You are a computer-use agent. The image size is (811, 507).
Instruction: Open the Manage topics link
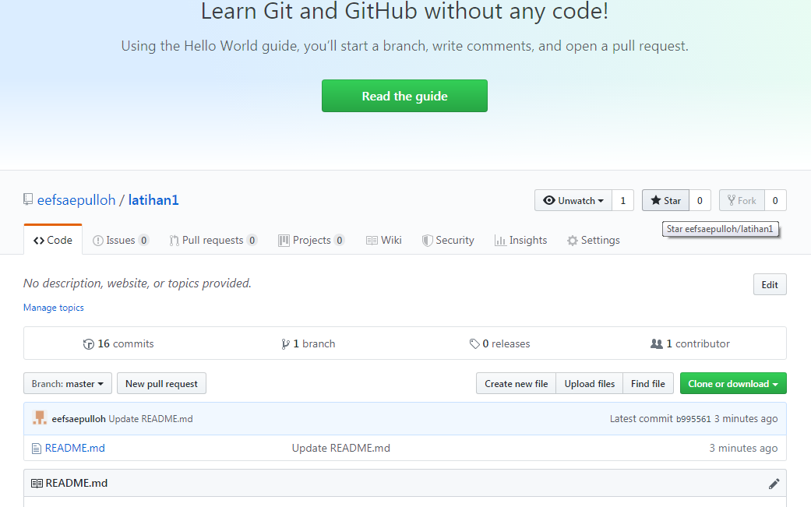pyautogui.click(x=53, y=307)
